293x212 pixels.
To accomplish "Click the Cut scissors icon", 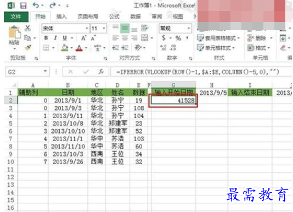I will tap(27, 28).
